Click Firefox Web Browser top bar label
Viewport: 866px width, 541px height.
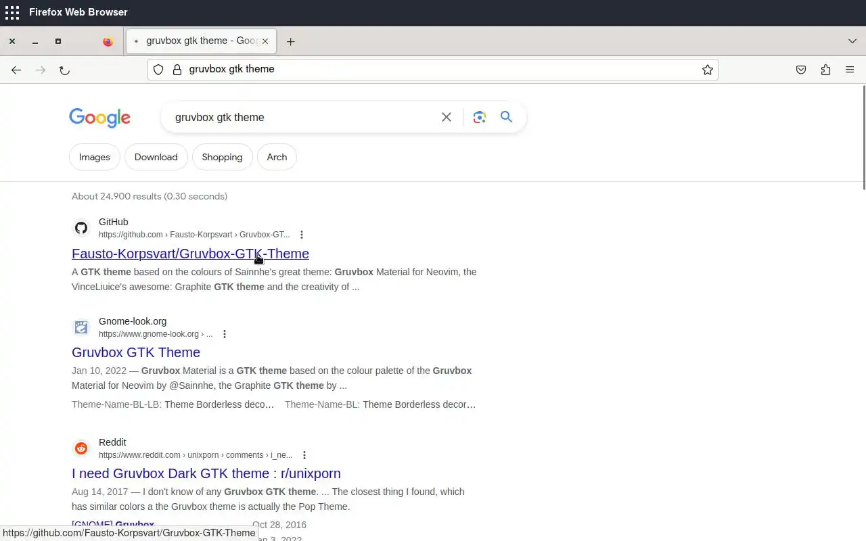[78, 12]
